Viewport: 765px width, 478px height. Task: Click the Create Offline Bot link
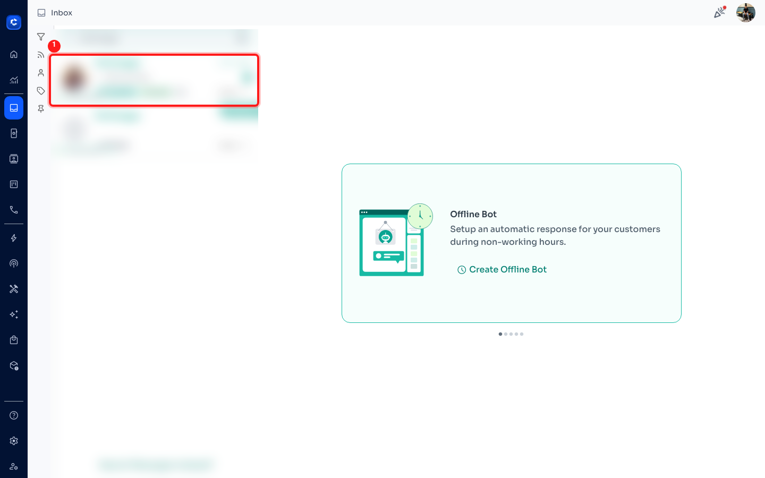pyautogui.click(x=502, y=269)
